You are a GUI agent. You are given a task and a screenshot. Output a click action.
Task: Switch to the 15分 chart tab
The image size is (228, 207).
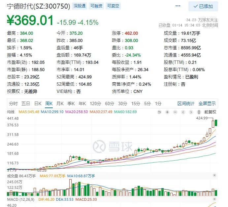(136, 103)
